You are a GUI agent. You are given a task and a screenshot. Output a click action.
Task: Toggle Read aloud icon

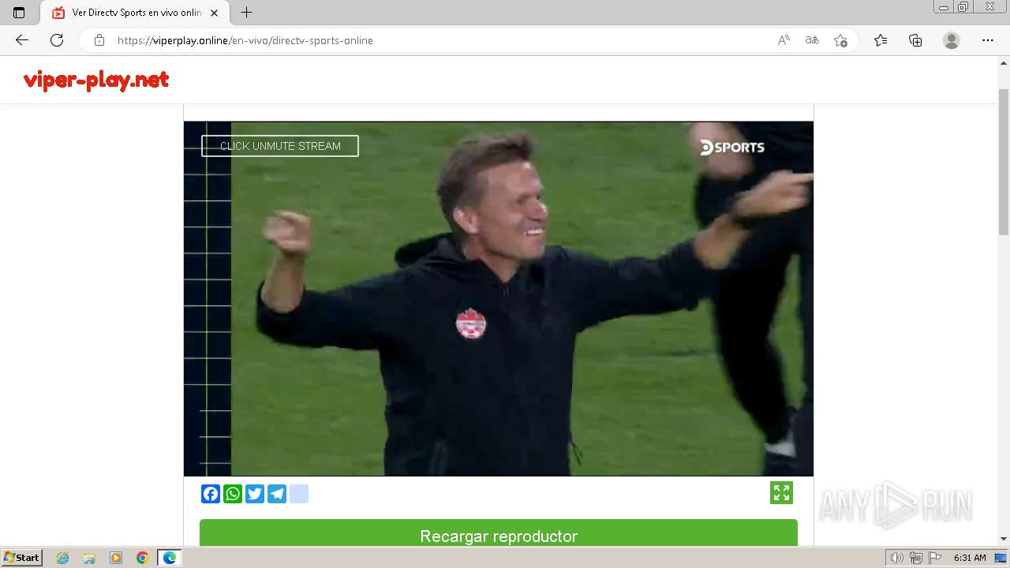click(784, 40)
